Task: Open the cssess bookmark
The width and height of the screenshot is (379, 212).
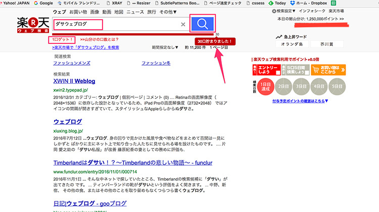Action: 255,3
